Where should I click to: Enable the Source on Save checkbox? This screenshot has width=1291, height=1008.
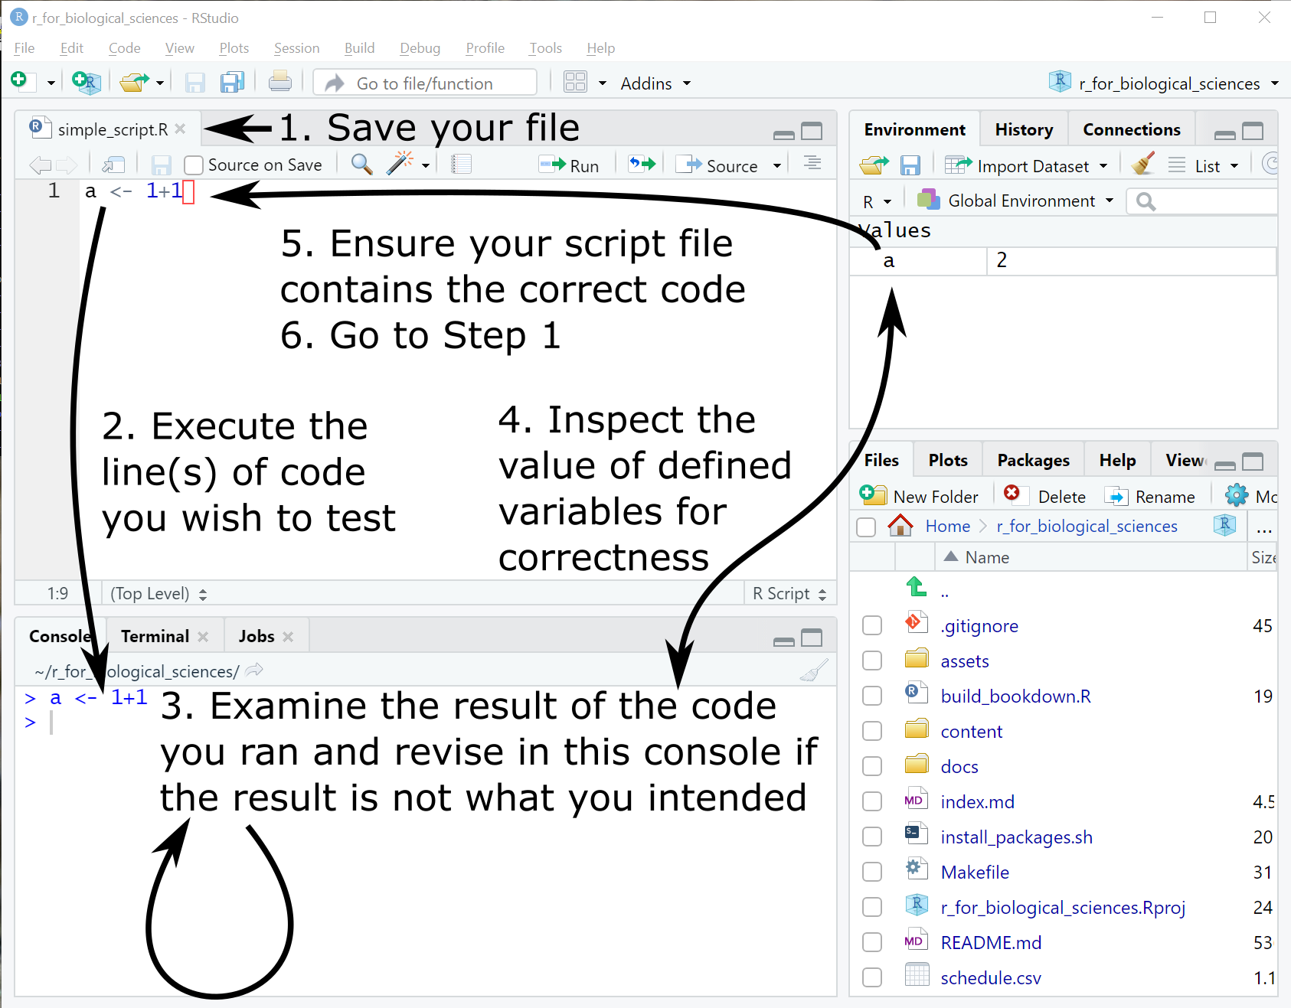pyautogui.click(x=194, y=165)
